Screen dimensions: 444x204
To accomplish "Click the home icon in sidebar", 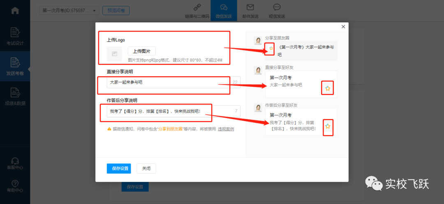I will pyautogui.click(x=15, y=10).
